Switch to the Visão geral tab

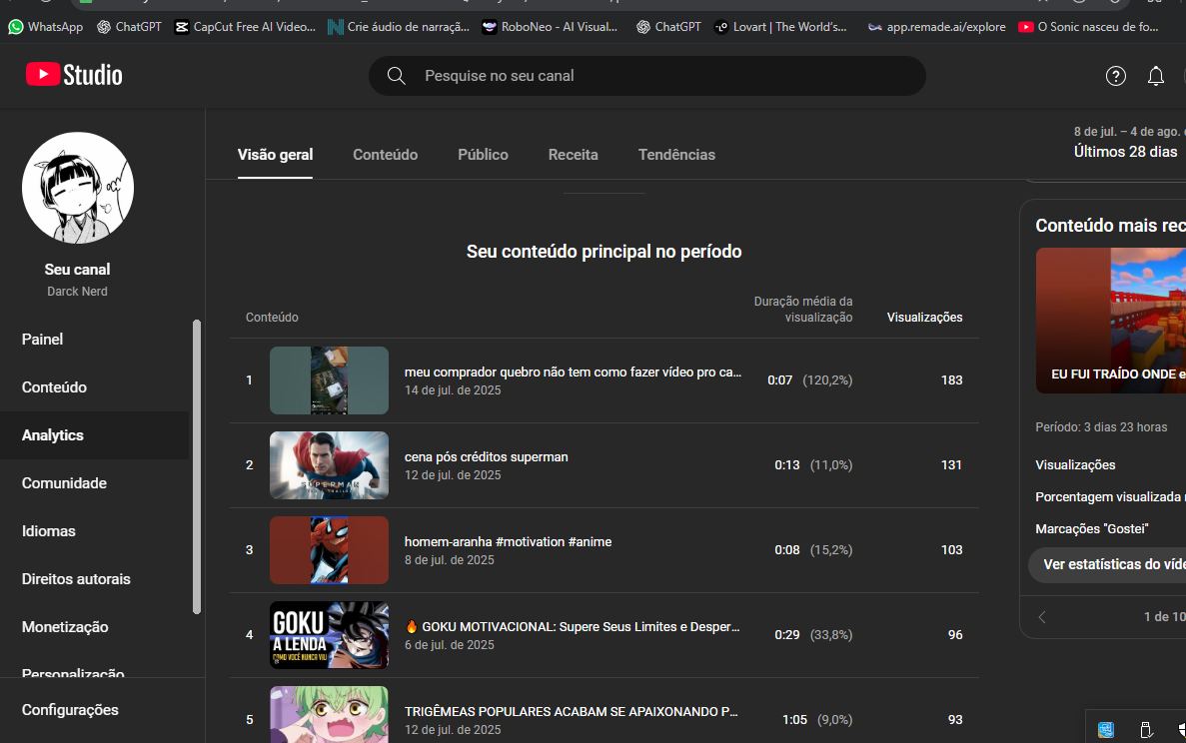276,154
